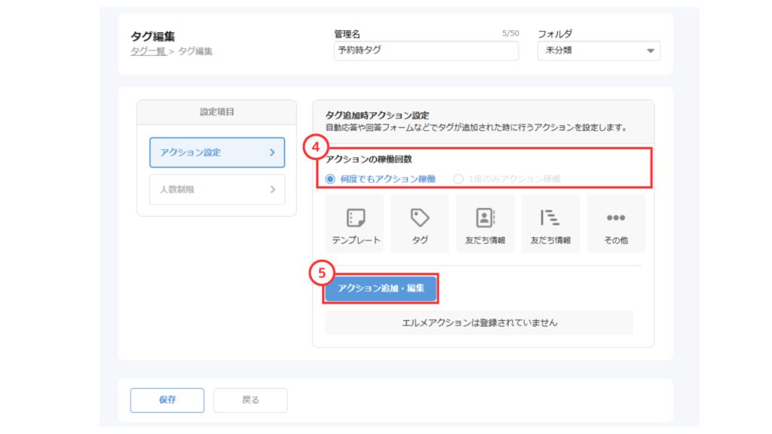Open その他 three-dots icon
Image resolution: width=772 pixels, height=434 pixels.
tap(615, 218)
